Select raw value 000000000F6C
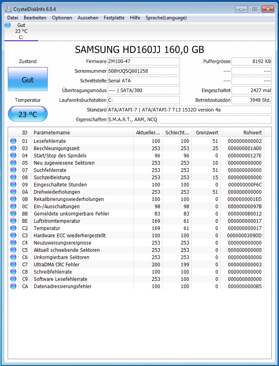The height and width of the screenshot is (366, 279). [x=245, y=184]
